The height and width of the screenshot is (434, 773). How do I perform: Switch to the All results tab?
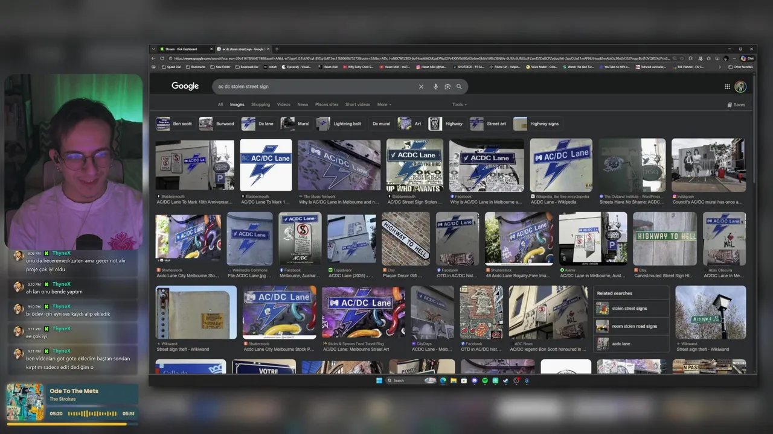[220, 104]
